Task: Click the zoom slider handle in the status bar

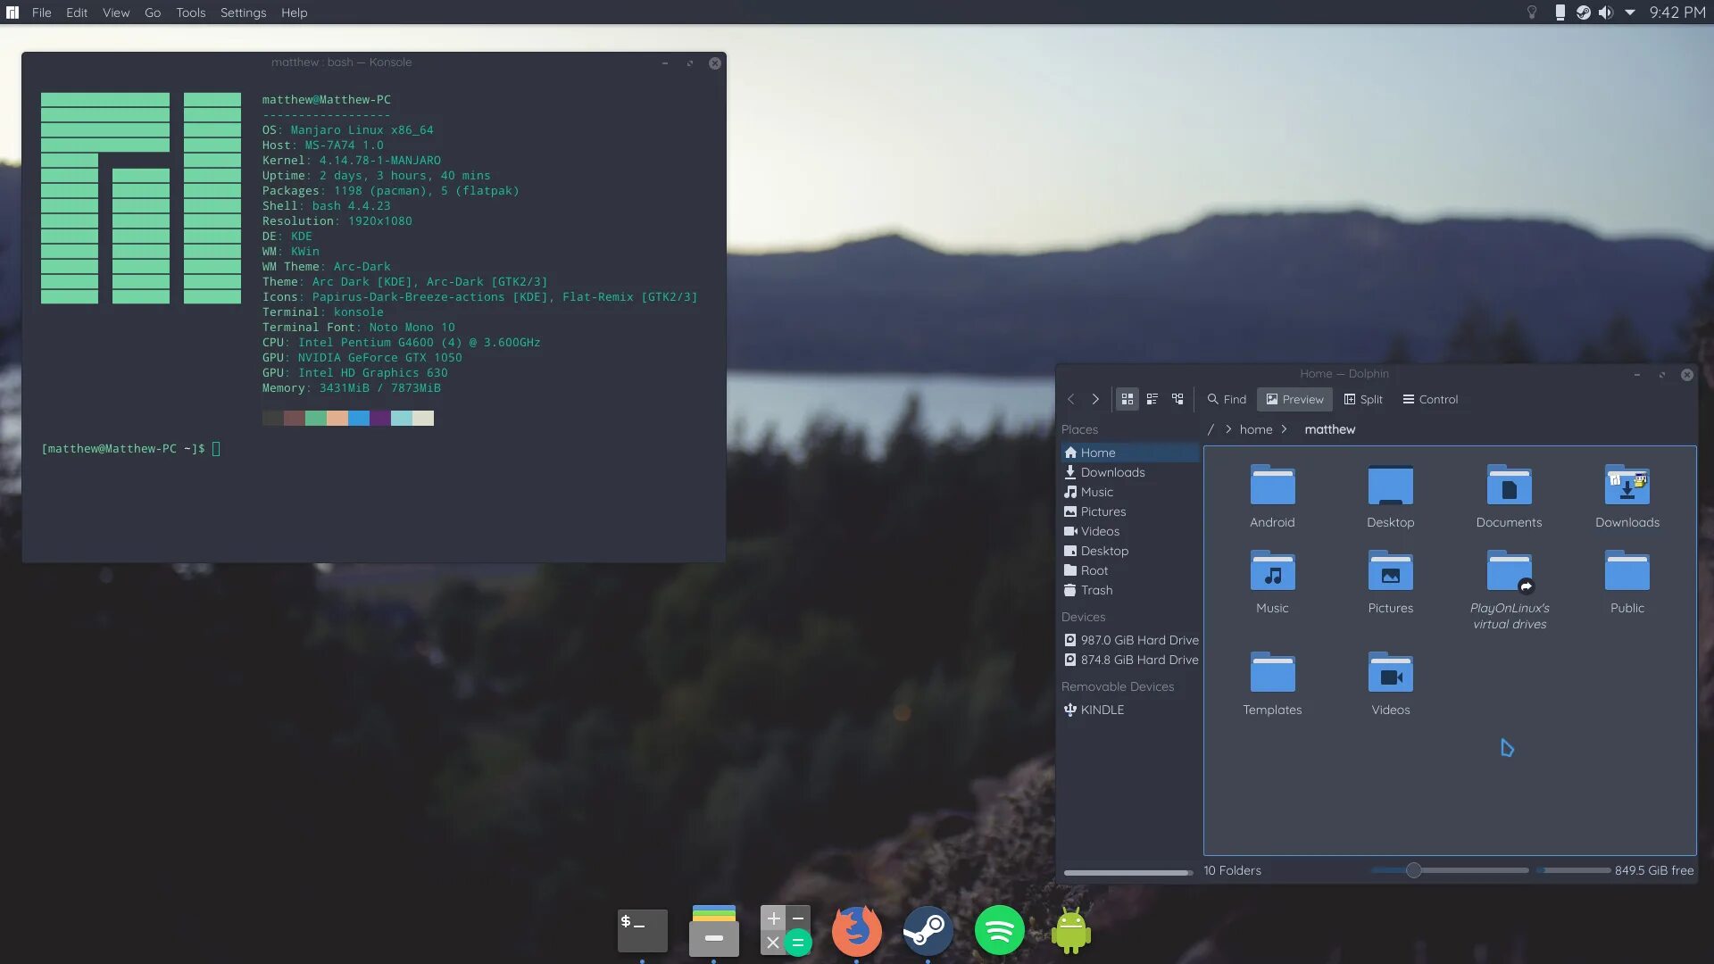Action: tap(1413, 870)
